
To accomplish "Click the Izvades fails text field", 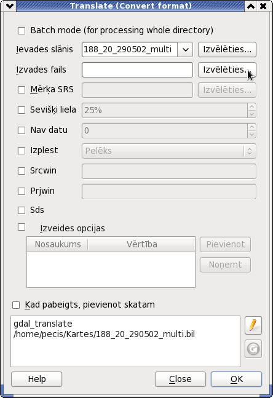I will coord(137,70).
